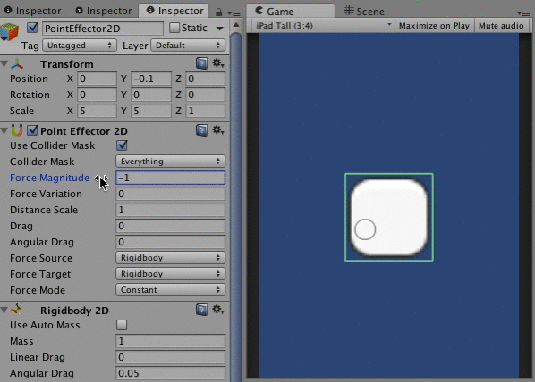Click the Point Effector Drag field
The width and height of the screenshot is (535, 382).
point(171,226)
